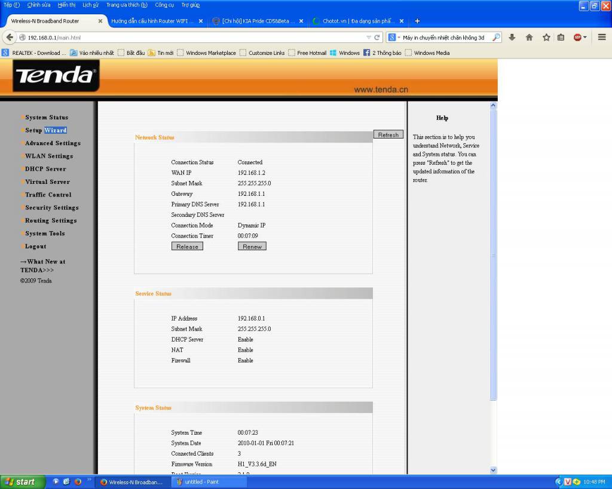Viewport: 612px width, 489px height.
Task: Open System Tools
Action: point(45,233)
